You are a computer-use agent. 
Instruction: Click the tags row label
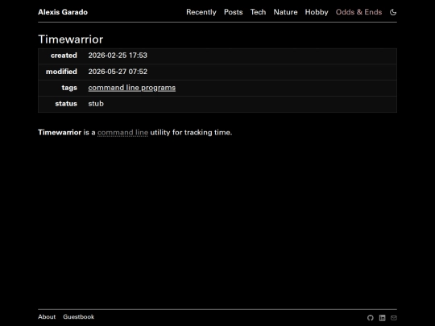(69, 88)
